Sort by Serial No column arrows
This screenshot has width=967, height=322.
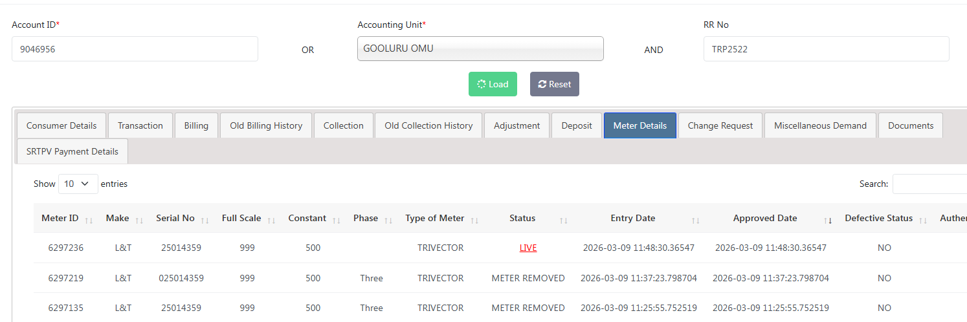[x=205, y=220]
